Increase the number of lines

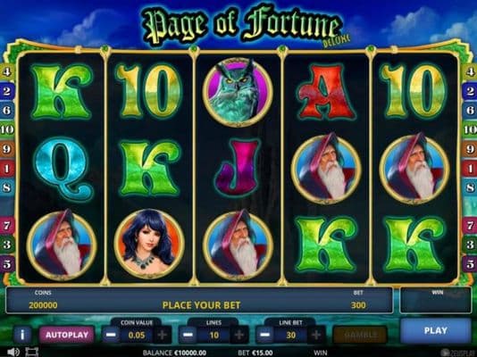pos(239,335)
